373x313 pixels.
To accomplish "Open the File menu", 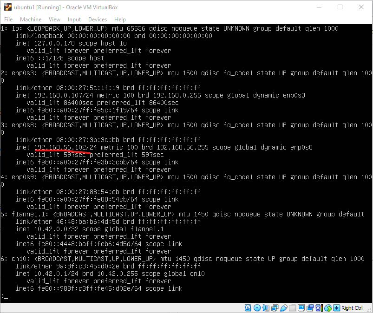I will point(8,20).
